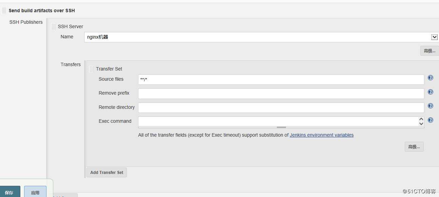This screenshot has height=197, width=439.
Task: Click the drag handle beside Send build artifacts
Action: [4, 11]
